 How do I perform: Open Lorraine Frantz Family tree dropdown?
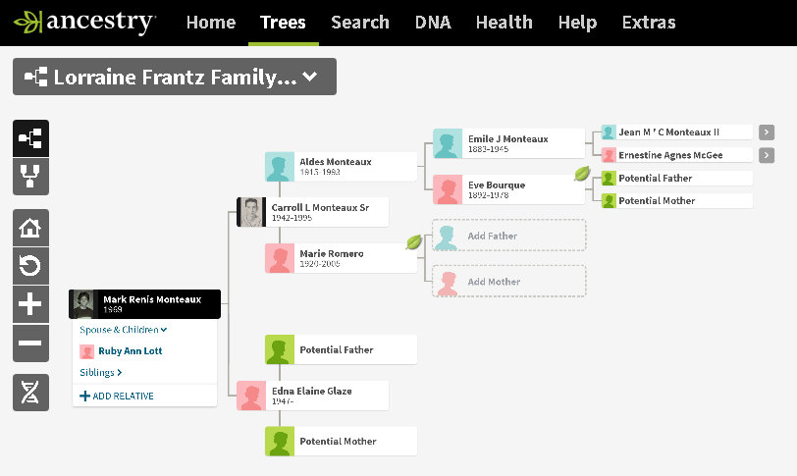(x=175, y=78)
